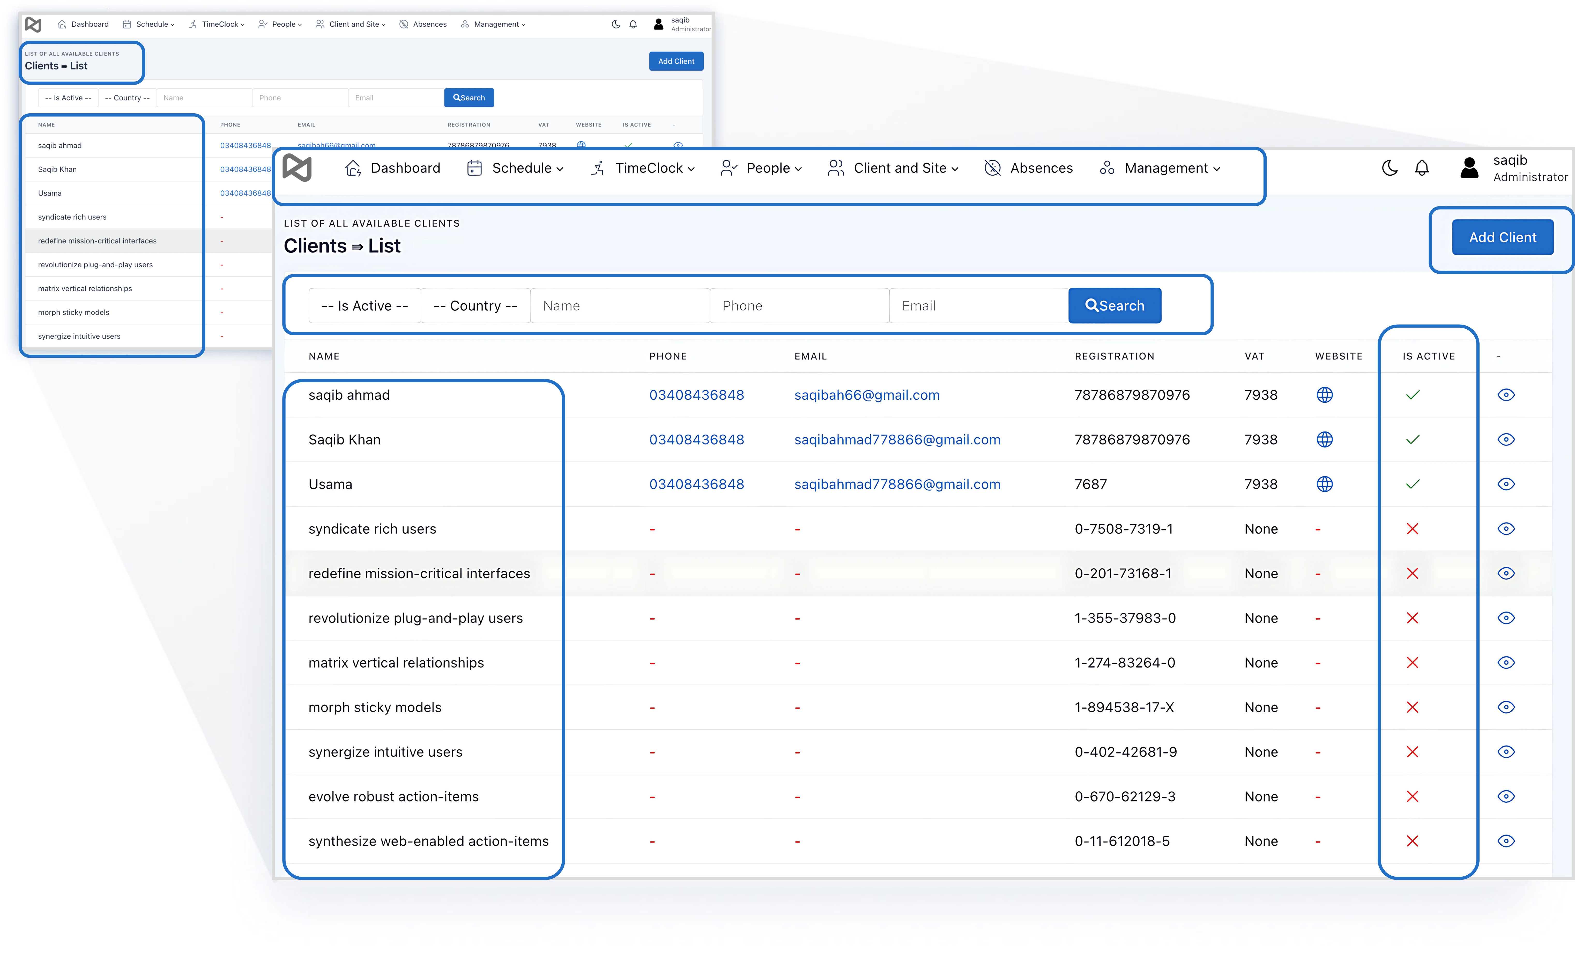Select the evolve robust action-items name

[394, 797]
